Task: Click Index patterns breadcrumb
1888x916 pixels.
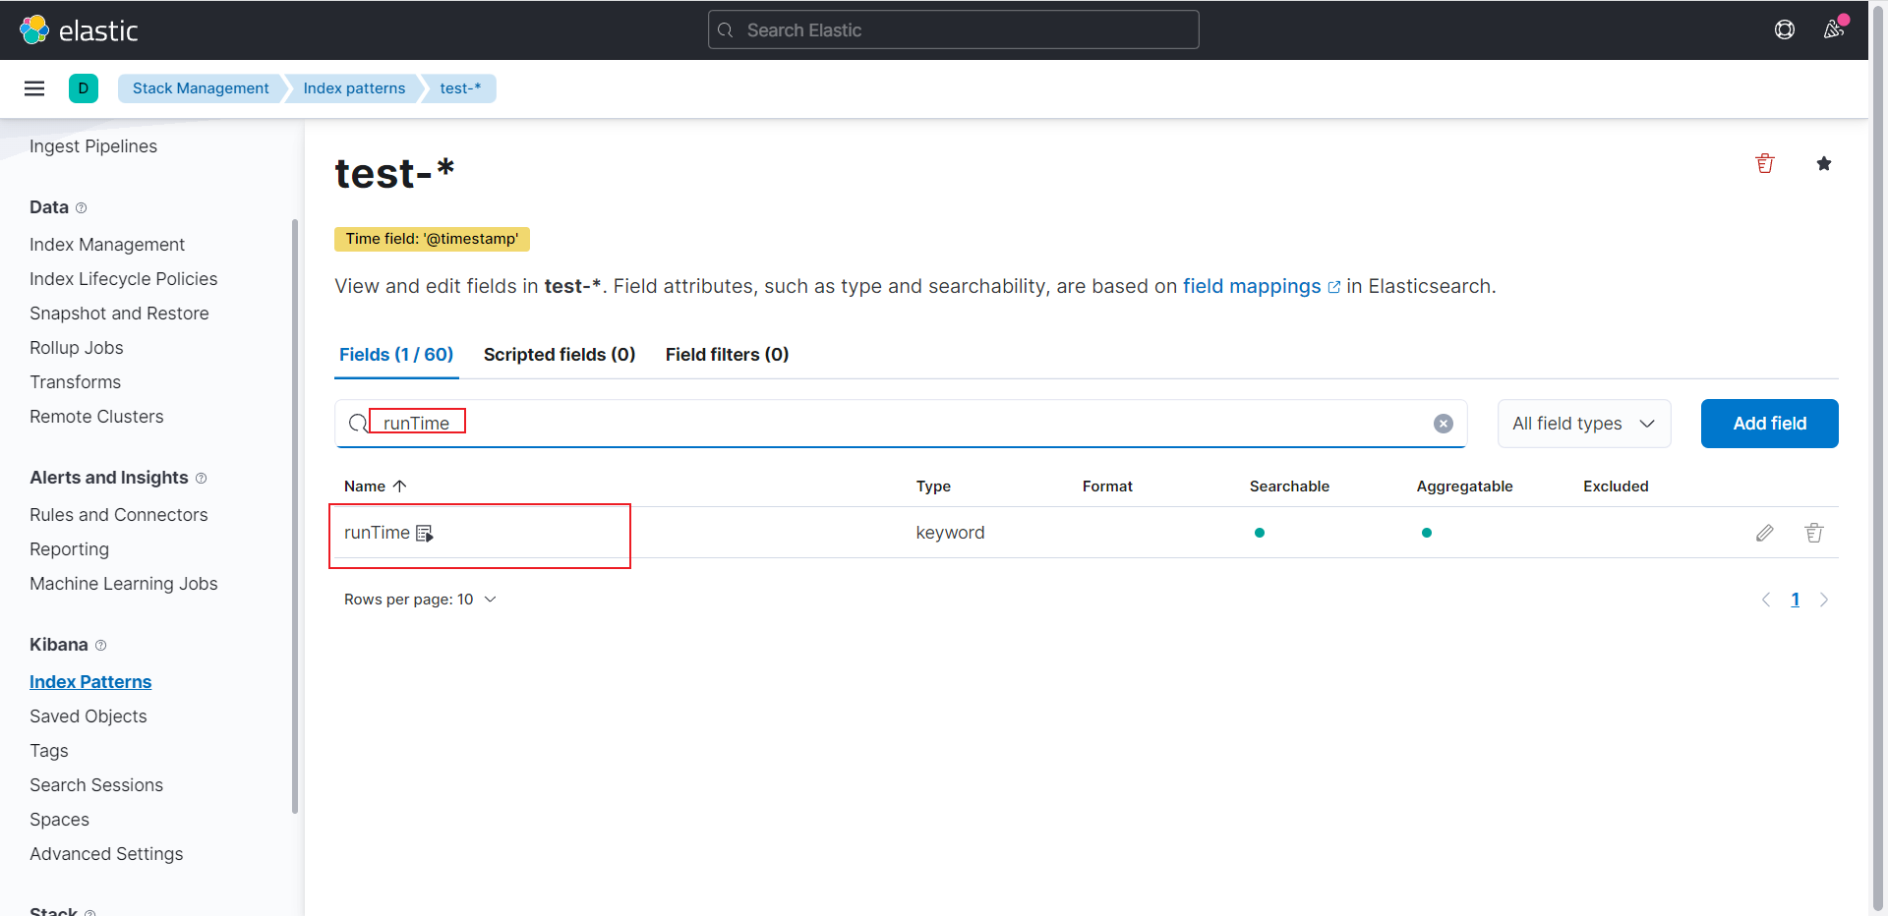Action: 354,88
